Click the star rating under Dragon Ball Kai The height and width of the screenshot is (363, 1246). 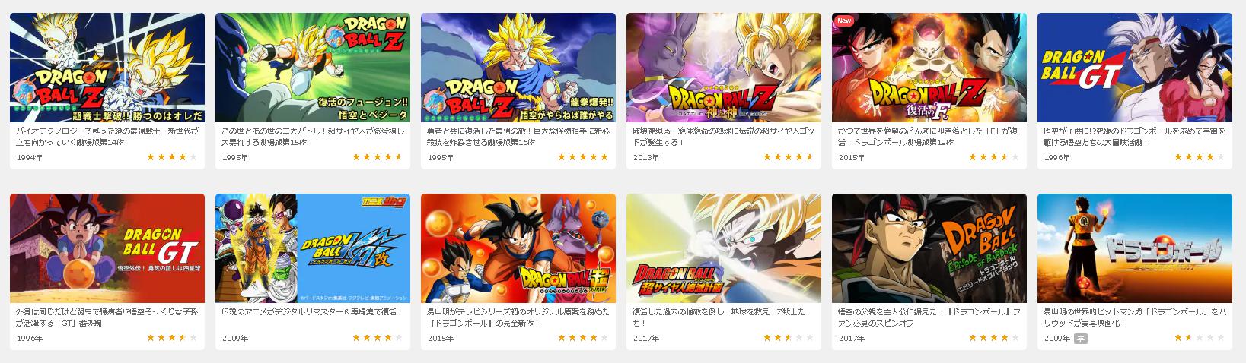[378, 338]
